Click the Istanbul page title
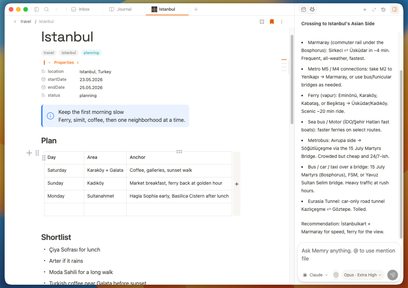The height and width of the screenshot is (288, 408). (67, 37)
